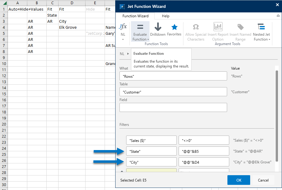Select cell with Auto+Hide+Values
Image resolution: width=282 pixels, height=190 pixels.
tap(18, 9)
